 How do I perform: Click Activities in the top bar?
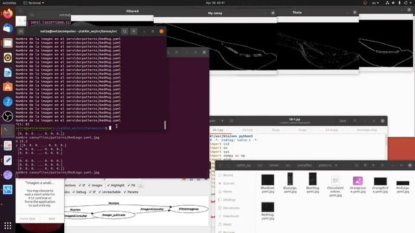[9, 3]
